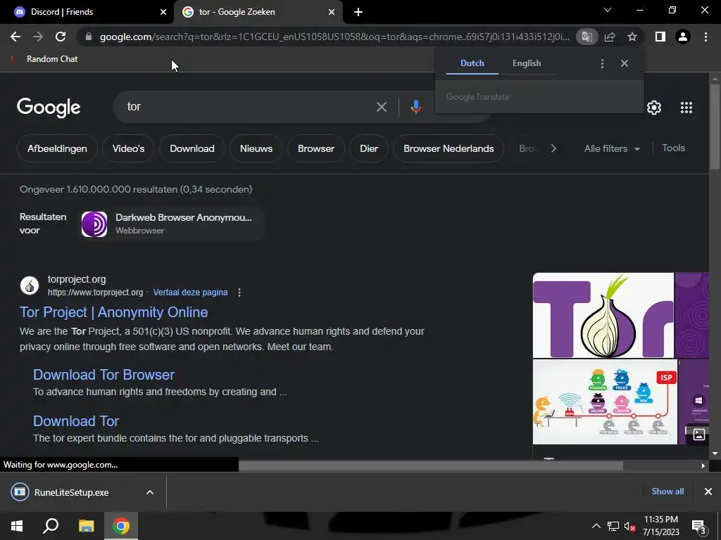Viewport: 721px width, 540px height.
Task: Start voice search with microphone icon
Action: point(415,107)
